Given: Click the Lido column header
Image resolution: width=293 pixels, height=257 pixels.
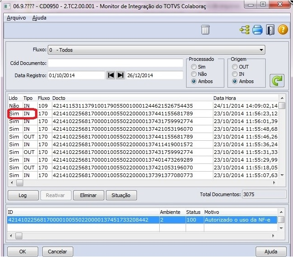Looking at the screenshot, I should 15,98.
